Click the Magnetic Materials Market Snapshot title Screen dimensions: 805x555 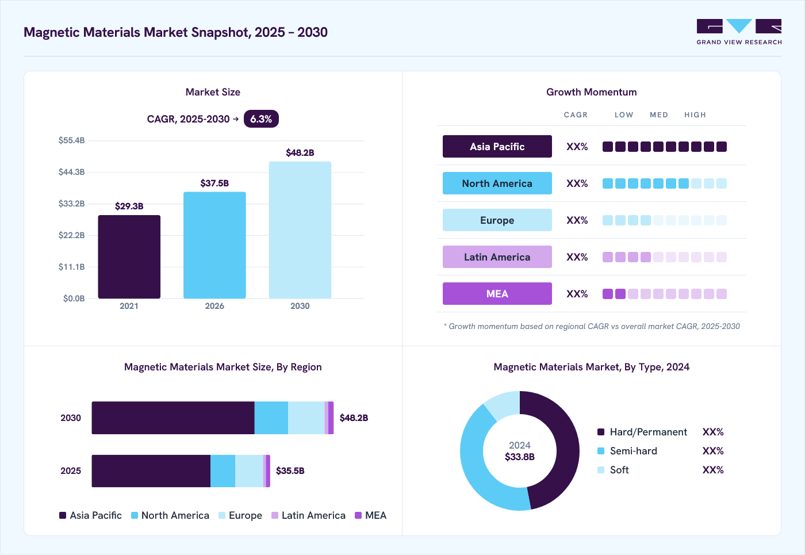click(175, 32)
